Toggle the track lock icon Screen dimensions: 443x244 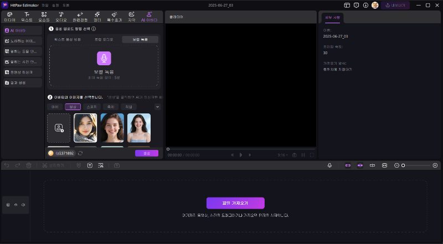coord(8,205)
